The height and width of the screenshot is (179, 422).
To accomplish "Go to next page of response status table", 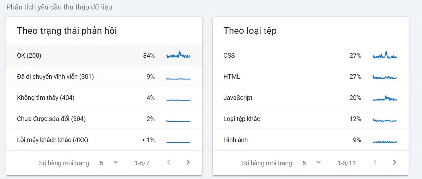I will point(188,162).
